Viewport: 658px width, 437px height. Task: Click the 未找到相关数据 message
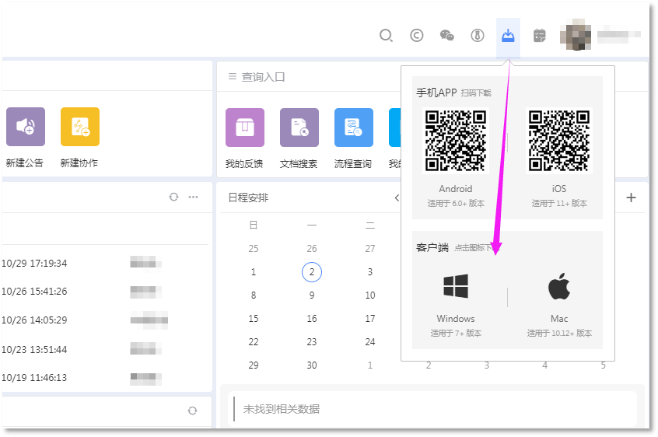282,409
